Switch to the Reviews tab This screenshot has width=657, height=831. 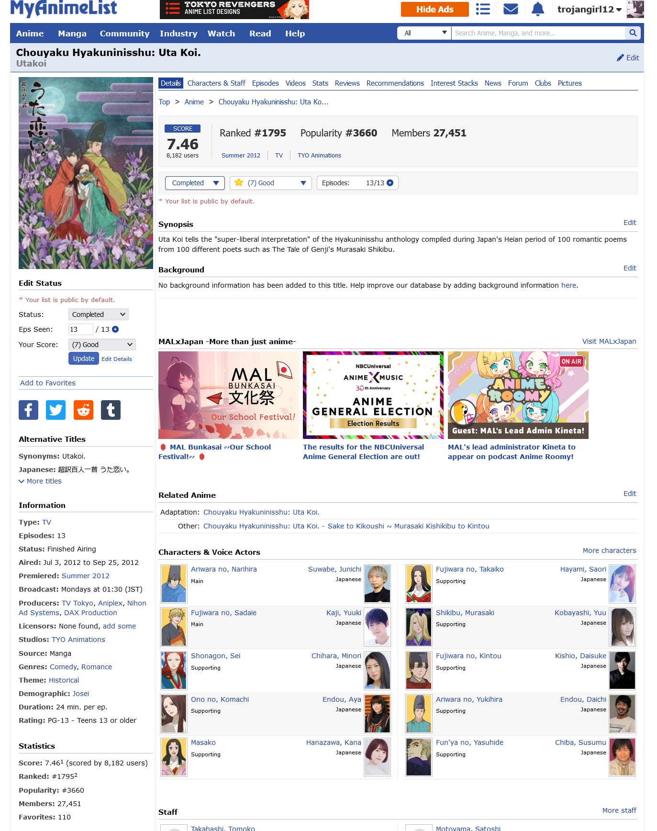tap(347, 83)
